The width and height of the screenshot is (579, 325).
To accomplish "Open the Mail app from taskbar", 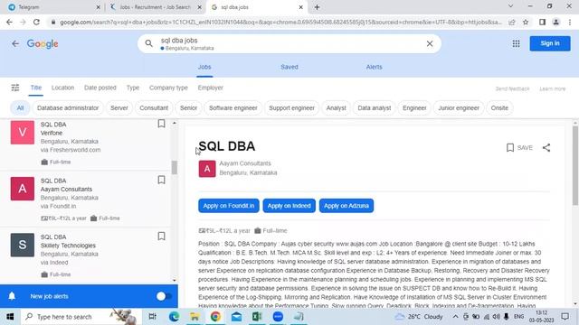I will pyautogui.click(x=236, y=317).
